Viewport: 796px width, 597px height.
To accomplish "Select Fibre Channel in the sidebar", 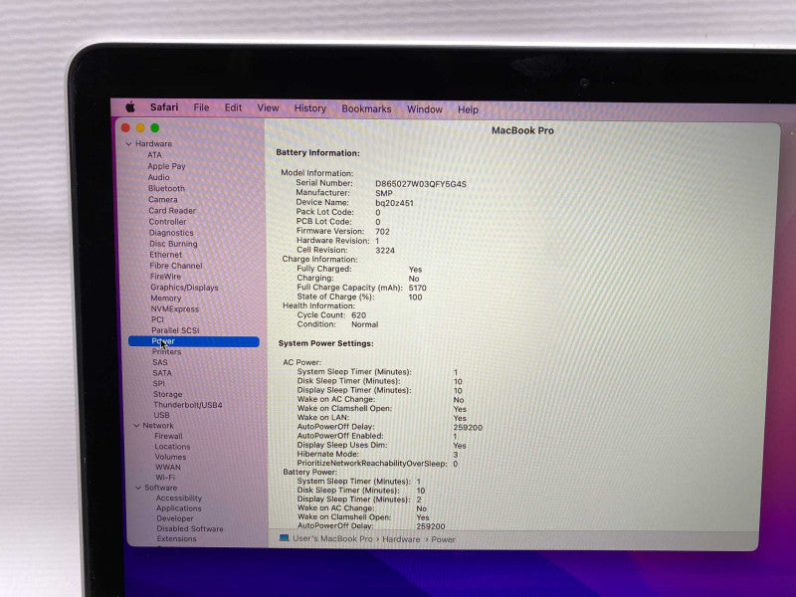I will click(x=176, y=266).
